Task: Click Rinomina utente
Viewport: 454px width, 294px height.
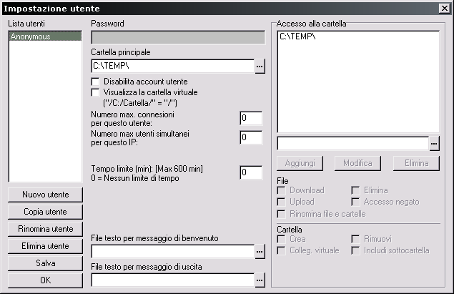Action: pos(46,229)
